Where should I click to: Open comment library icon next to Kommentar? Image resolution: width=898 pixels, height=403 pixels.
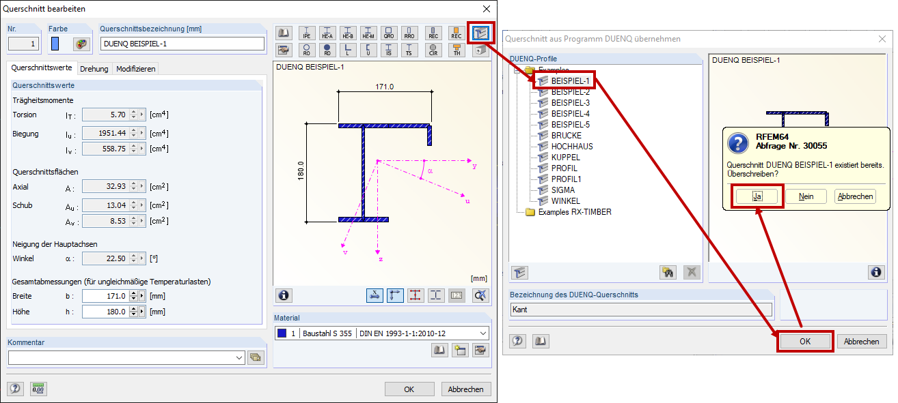point(256,357)
